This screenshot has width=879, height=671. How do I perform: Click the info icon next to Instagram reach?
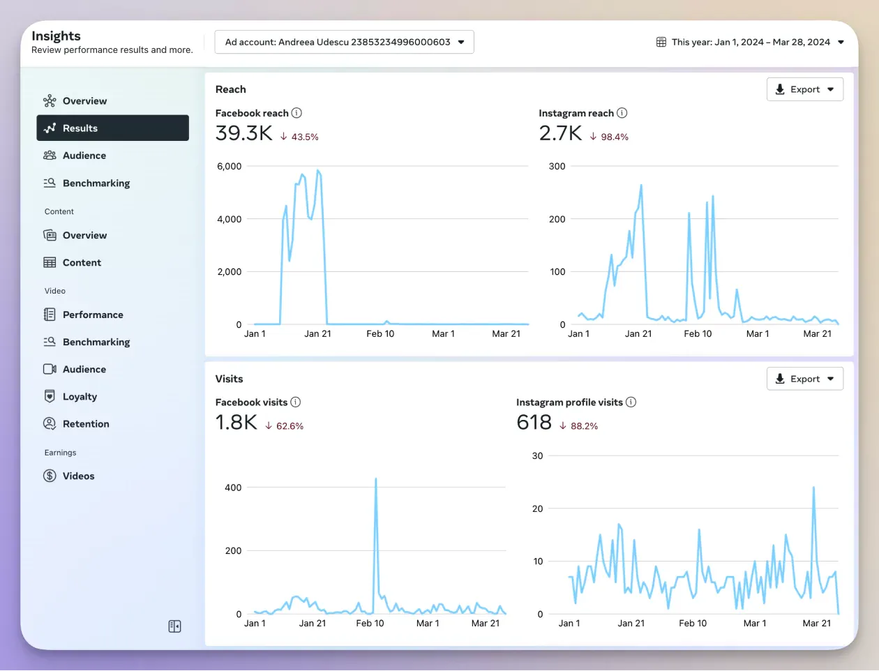coord(622,113)
